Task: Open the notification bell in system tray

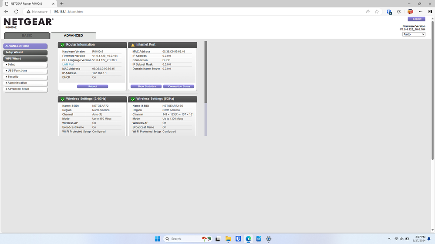Action: click(429, 239)
